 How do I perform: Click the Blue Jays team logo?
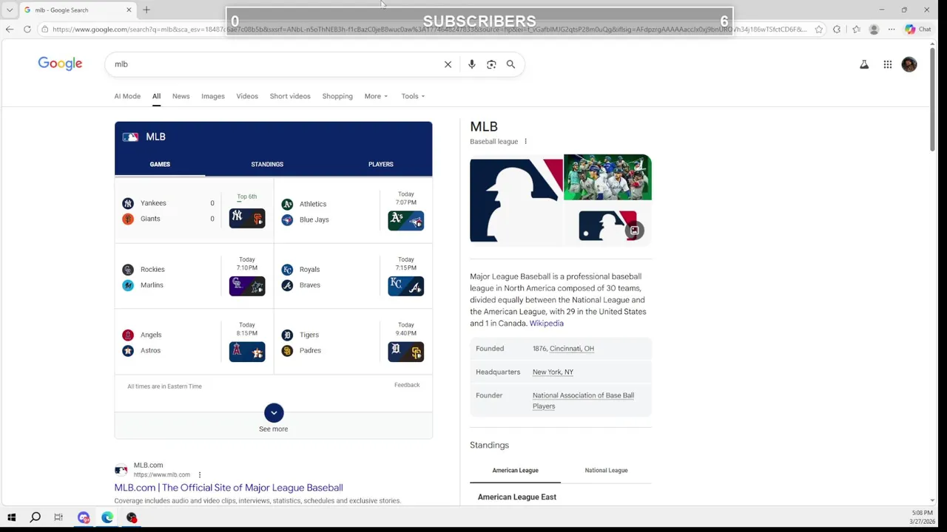pos(287,219)
